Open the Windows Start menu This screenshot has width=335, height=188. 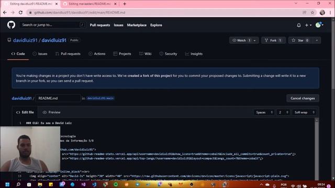point(7,184)
